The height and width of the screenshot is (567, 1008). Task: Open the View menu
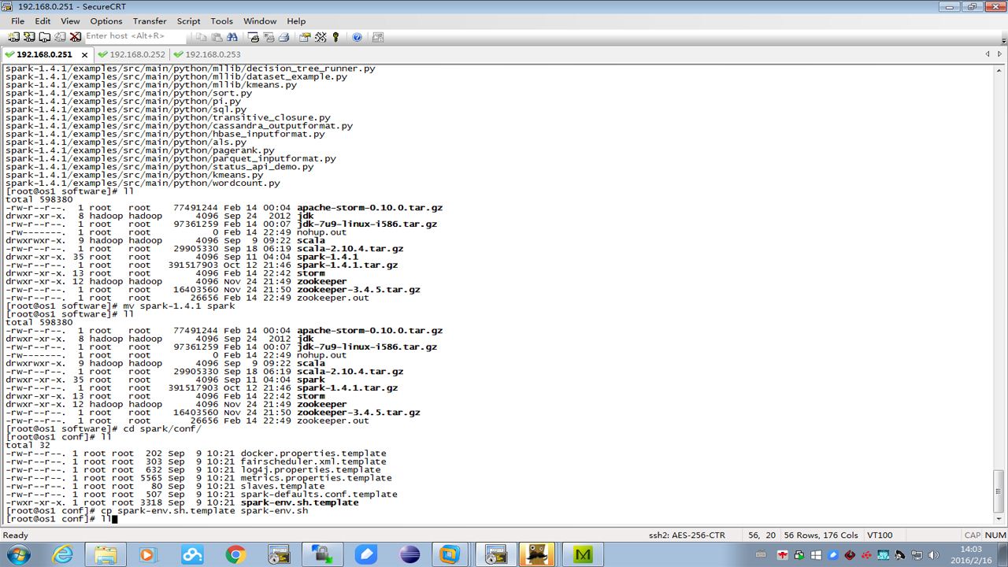[x=70, y=21]
